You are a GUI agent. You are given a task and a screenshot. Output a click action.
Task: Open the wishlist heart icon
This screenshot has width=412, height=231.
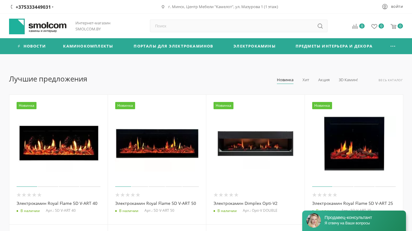click(x=374, y=26)
